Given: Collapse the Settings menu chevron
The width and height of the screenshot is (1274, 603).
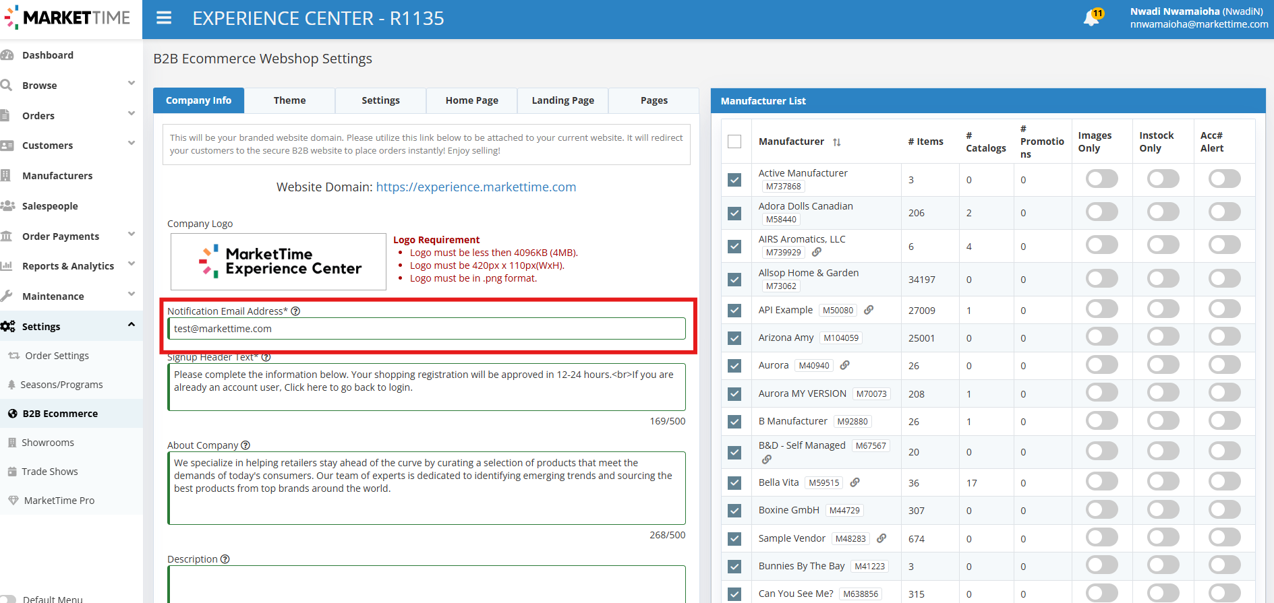Looking at the screenshot, I should click(x=132, y=325).
